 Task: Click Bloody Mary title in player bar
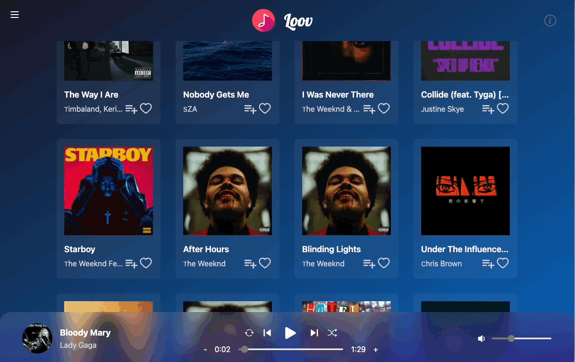pos(85,333)
